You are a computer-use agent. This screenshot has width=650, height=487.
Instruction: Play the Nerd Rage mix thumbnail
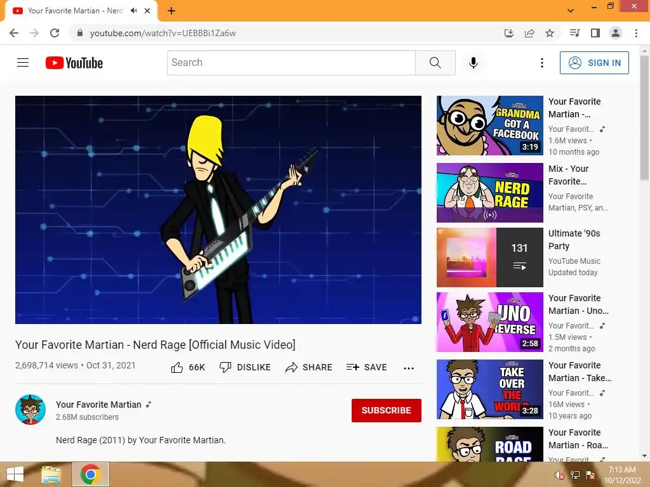click(x=490, y=193)
